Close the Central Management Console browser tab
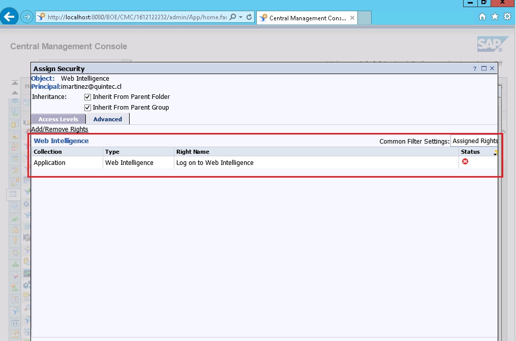Viewport: 516px width, 341px height. 352,18
